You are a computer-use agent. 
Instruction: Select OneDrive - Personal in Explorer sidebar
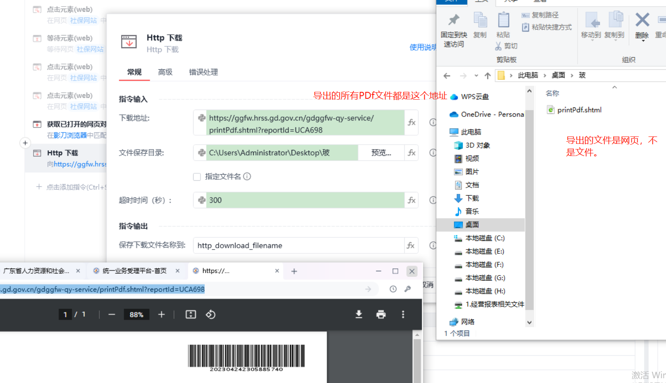(x=487, y=114)
